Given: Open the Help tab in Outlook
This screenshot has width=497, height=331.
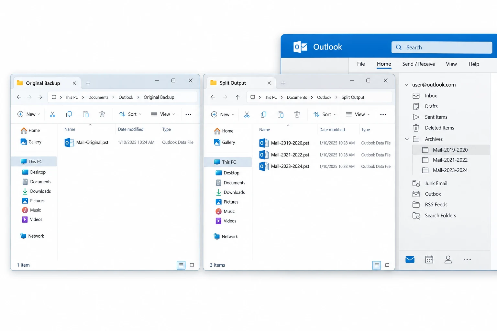Looking at the screenshot, I should [x=474, y=64].
